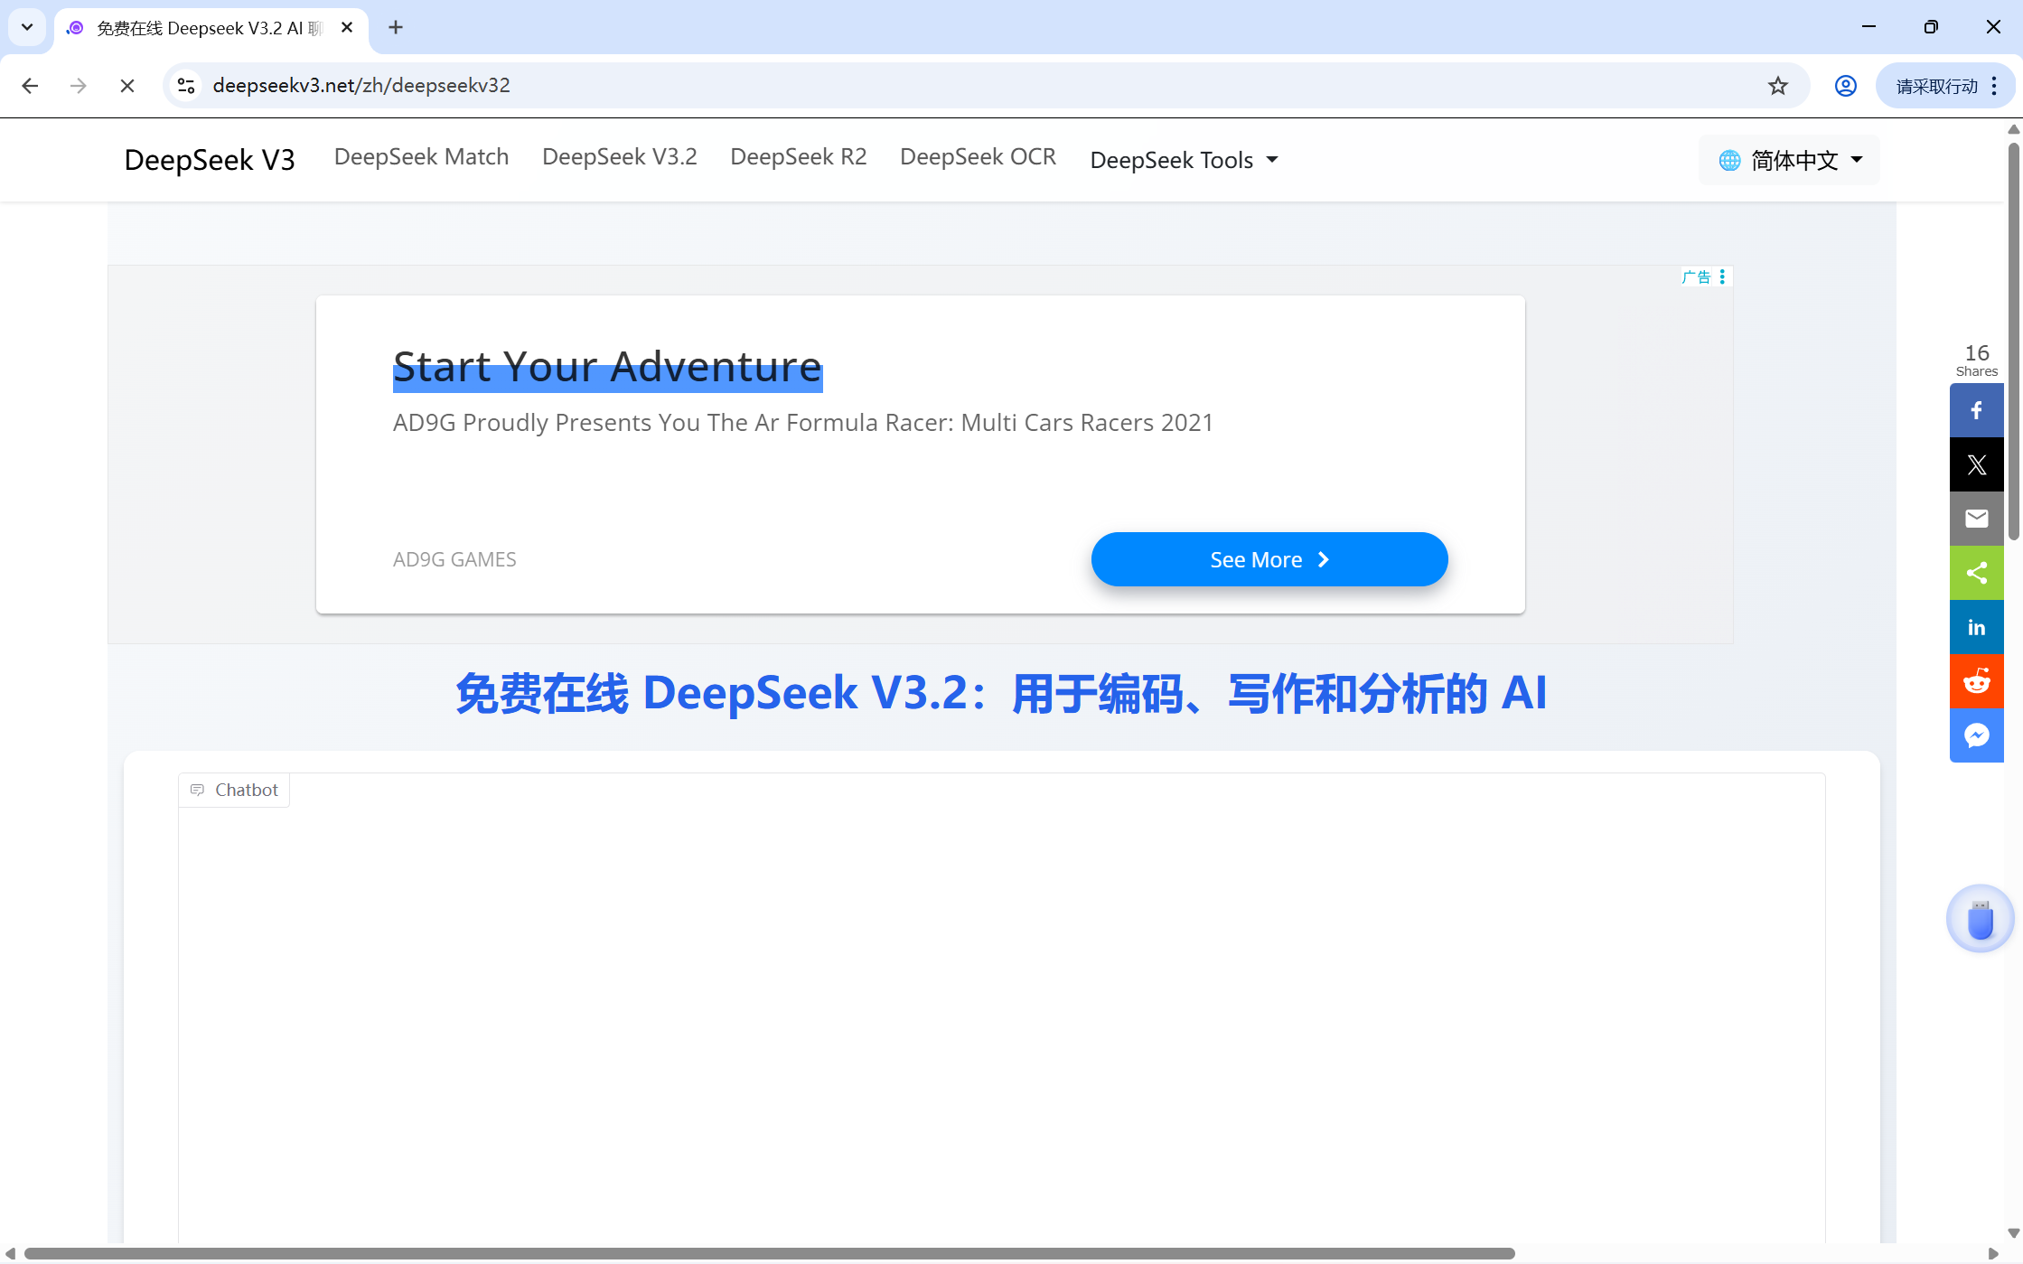2023x1264 pixels.
Task: Click the 广告 ad label
Action: (x=1696, y=276)
